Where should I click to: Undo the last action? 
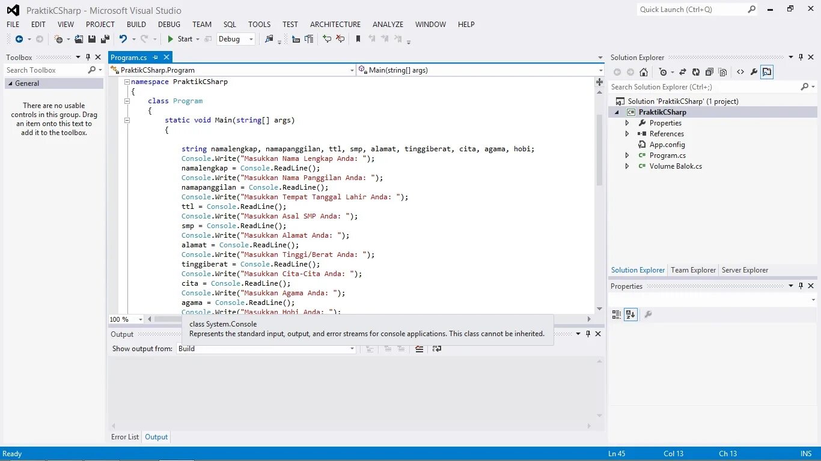click(123, 39)
